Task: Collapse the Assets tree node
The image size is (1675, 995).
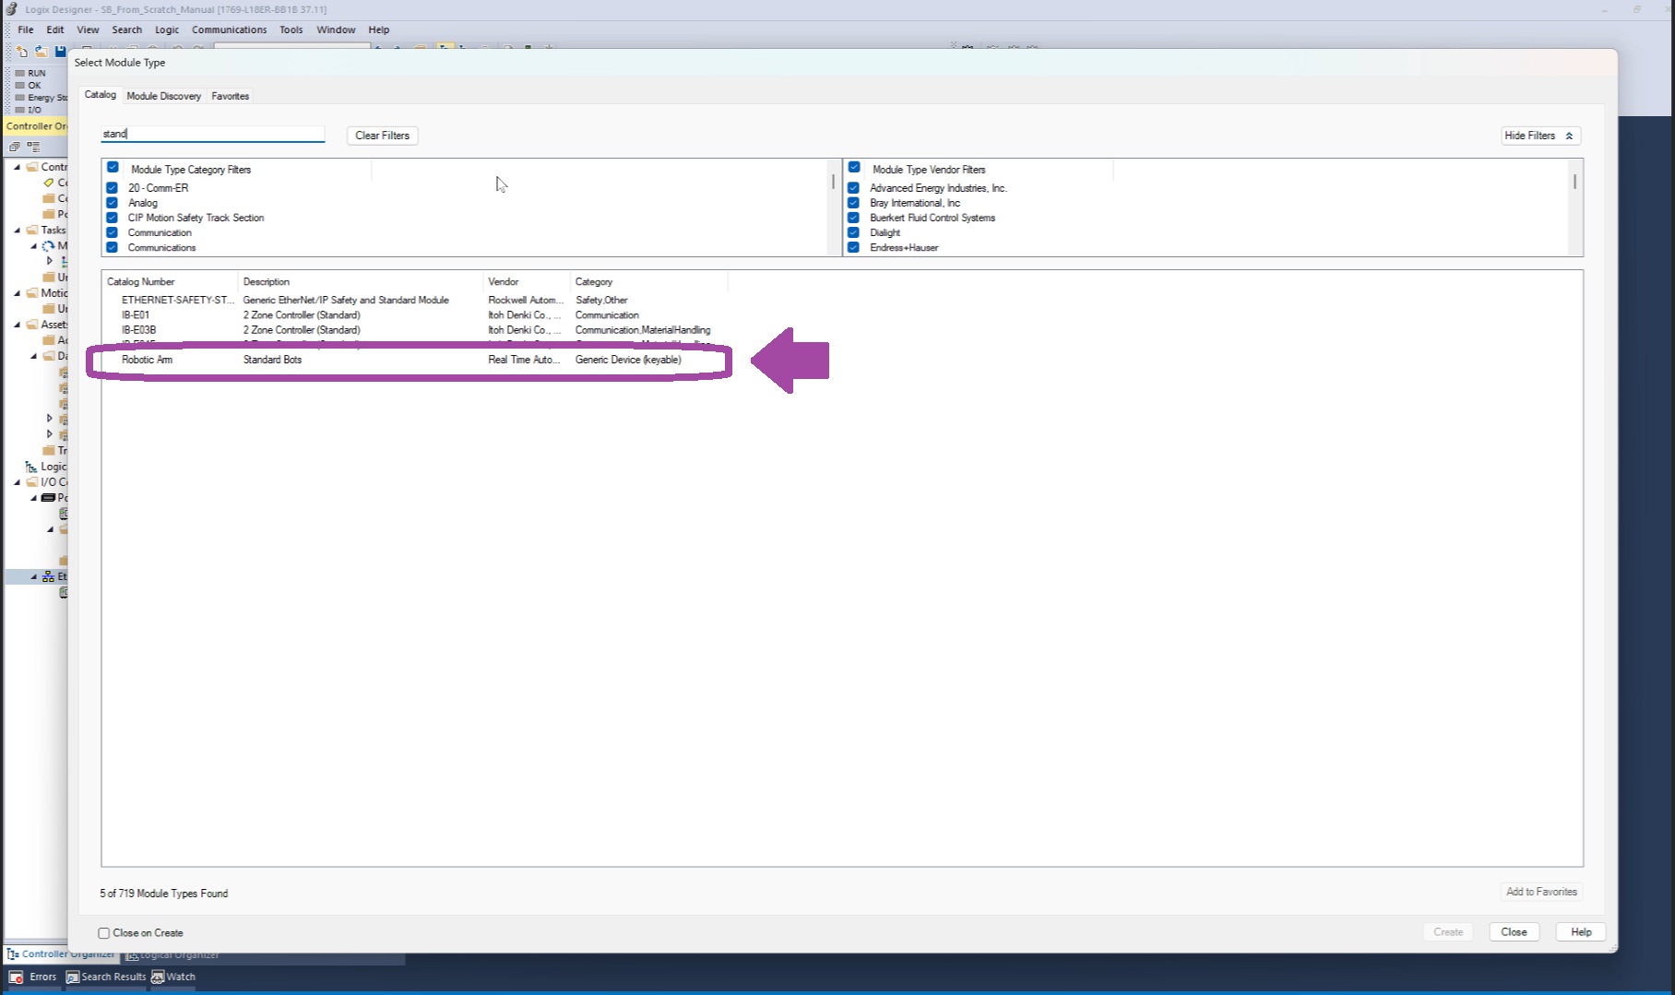Action: coord(18,325)
